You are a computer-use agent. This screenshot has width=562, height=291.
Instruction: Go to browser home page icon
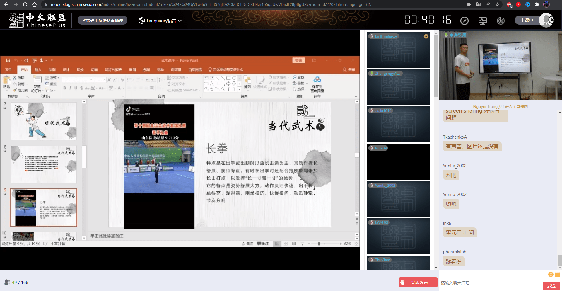(35, 4)
